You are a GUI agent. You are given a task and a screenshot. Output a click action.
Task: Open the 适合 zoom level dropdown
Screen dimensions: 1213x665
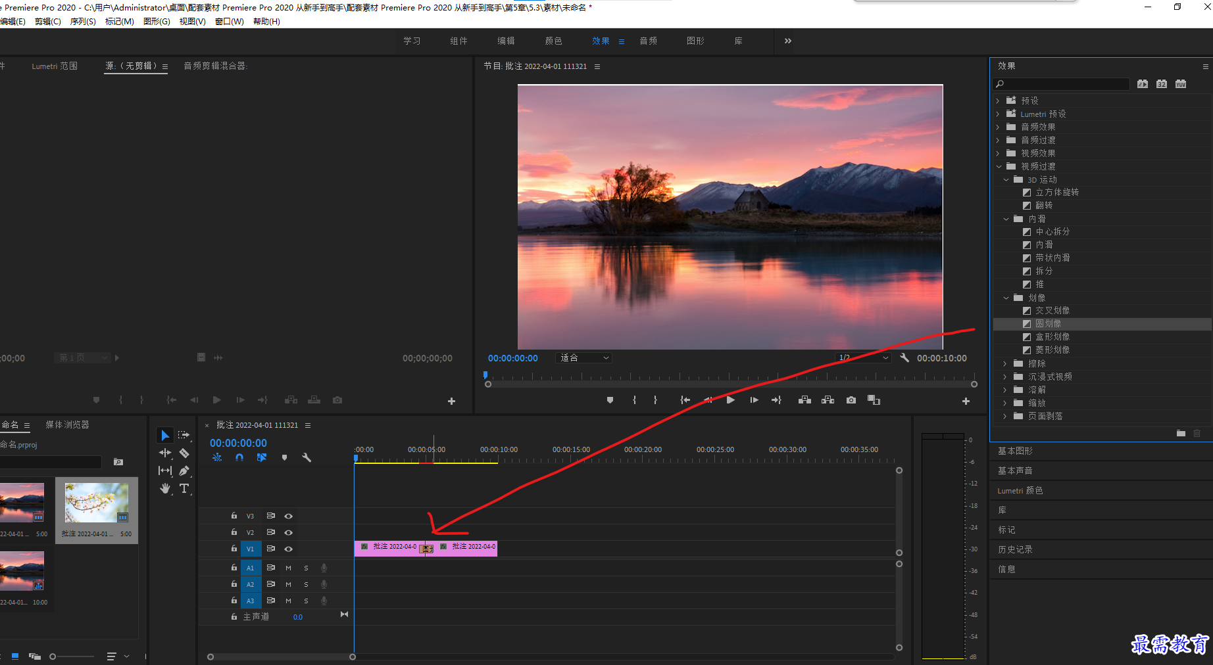click(x=584, y=358)
